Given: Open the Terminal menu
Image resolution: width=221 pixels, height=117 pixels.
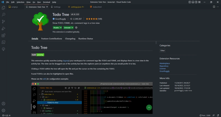Looking at the screenshot, I should coord(46,2).
